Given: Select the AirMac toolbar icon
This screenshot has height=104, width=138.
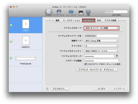Looking at the screenshot, I should (49, 12).
